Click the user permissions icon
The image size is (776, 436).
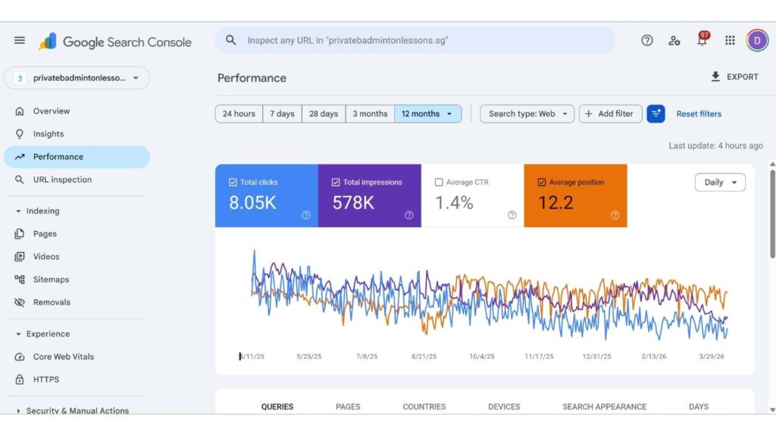674,40
